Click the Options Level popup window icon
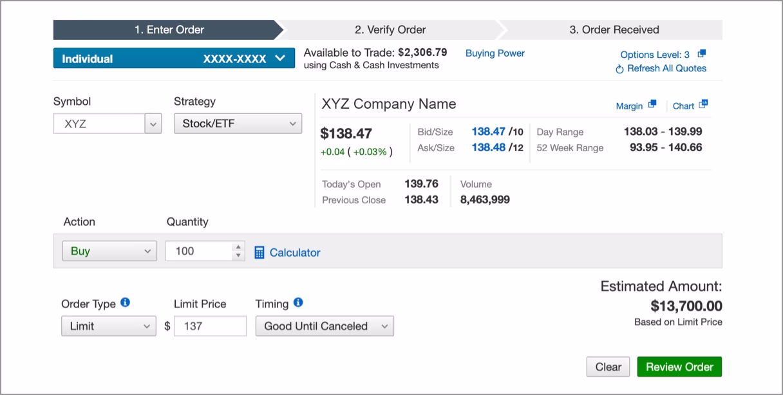The image size is (783, 395). (x=702, y=54)
